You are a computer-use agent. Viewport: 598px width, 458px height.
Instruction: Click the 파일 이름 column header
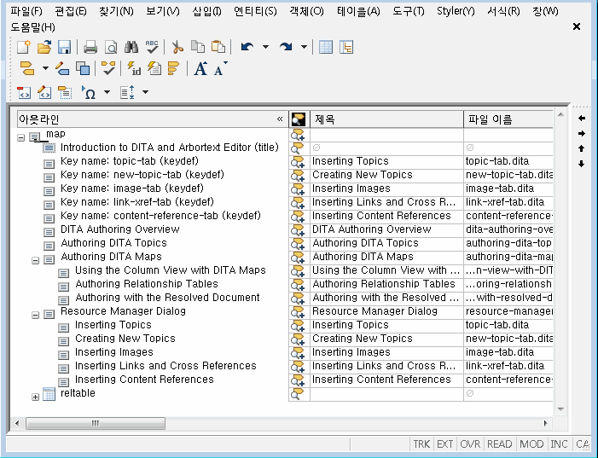coord(508,119)
